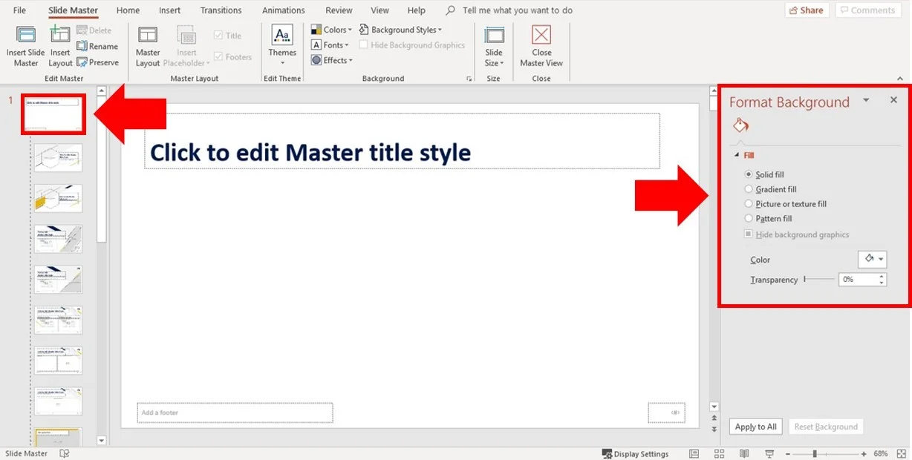The height and width of the screenshot is (460, 912).
Task: Click the Transparency slider
Action: (x=818, y=280)
